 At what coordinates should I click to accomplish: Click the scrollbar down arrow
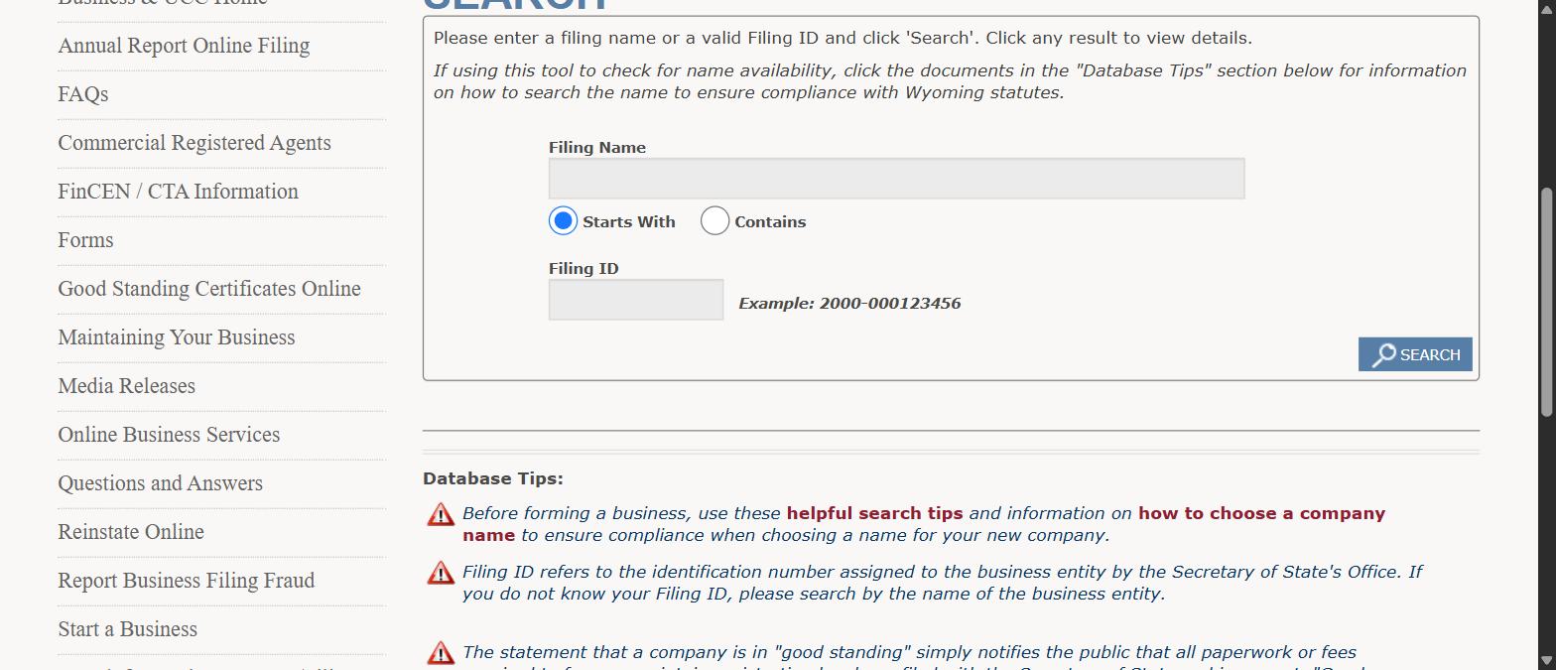tap(1546, 660)
